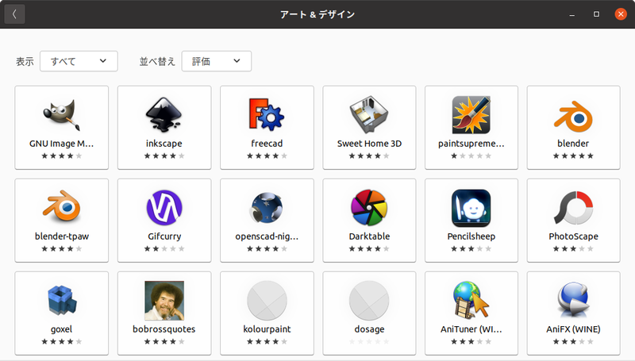Click the 'goxel' name label
Screen dimensions: 635x361
tap(62, 329)
